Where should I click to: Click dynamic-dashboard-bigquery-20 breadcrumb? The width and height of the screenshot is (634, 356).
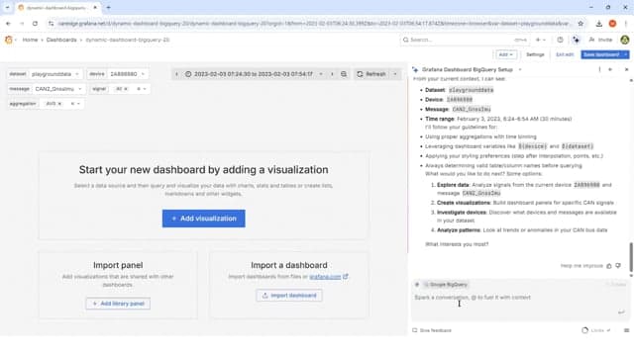[128, 40]
